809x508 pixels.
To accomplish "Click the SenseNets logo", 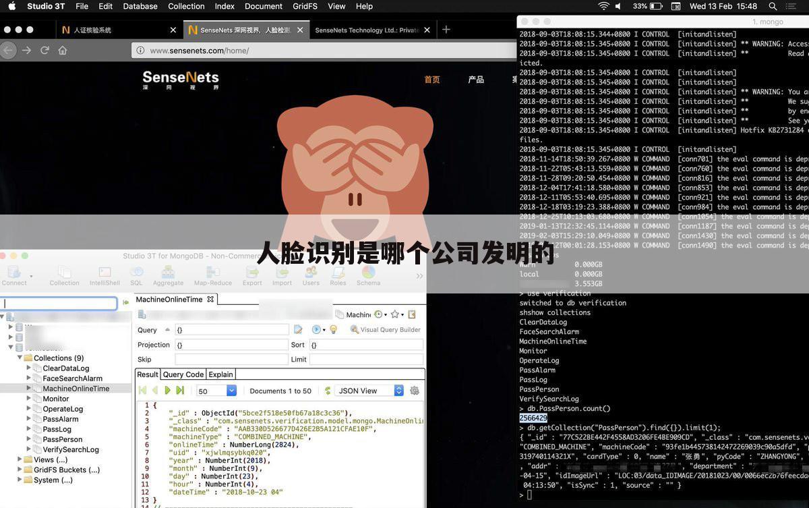I will pyautogui.click(x=181, y=80).
